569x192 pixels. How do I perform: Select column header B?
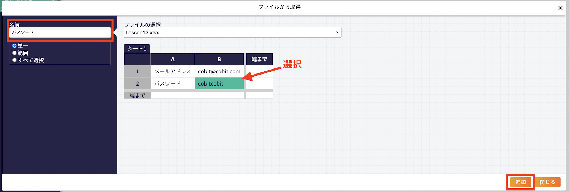tap(219, 59)
